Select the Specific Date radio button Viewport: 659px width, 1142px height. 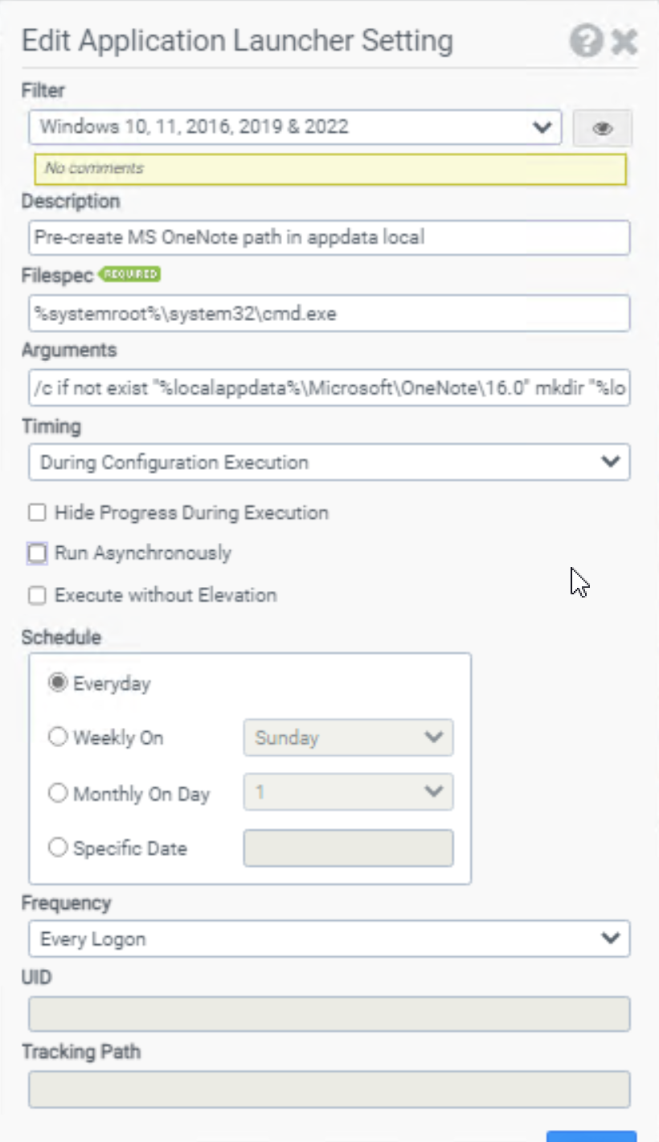pyautogui.click(x=58, y=848)
